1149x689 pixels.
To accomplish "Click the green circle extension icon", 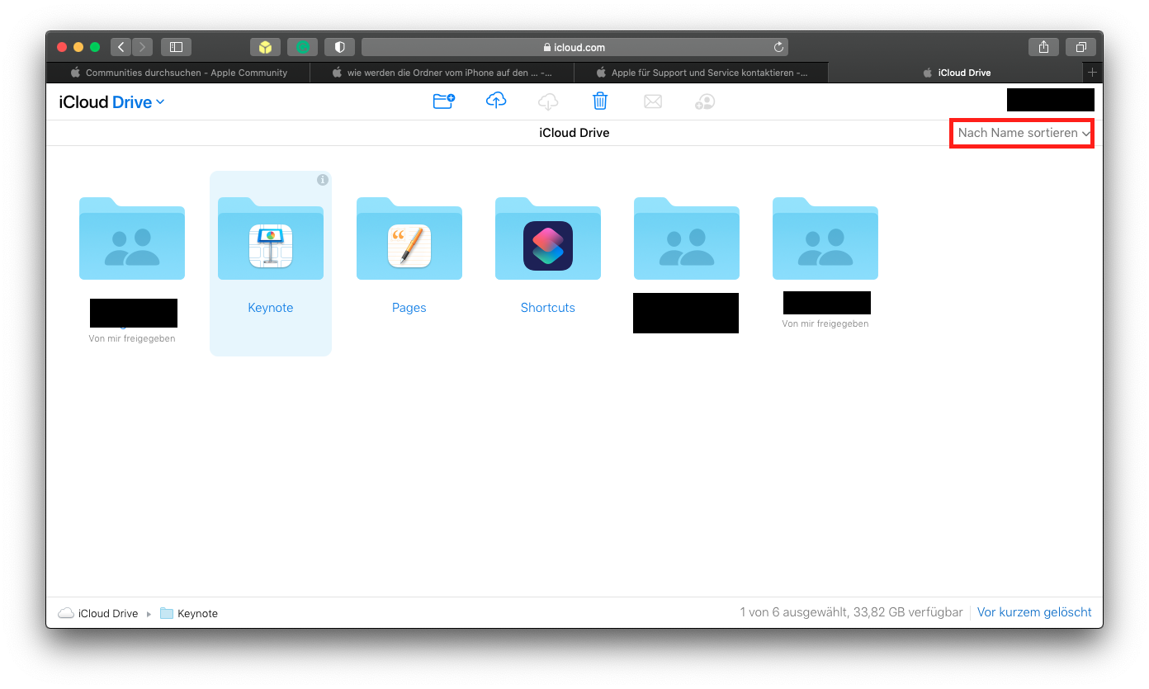I will [x=303, y=47].
